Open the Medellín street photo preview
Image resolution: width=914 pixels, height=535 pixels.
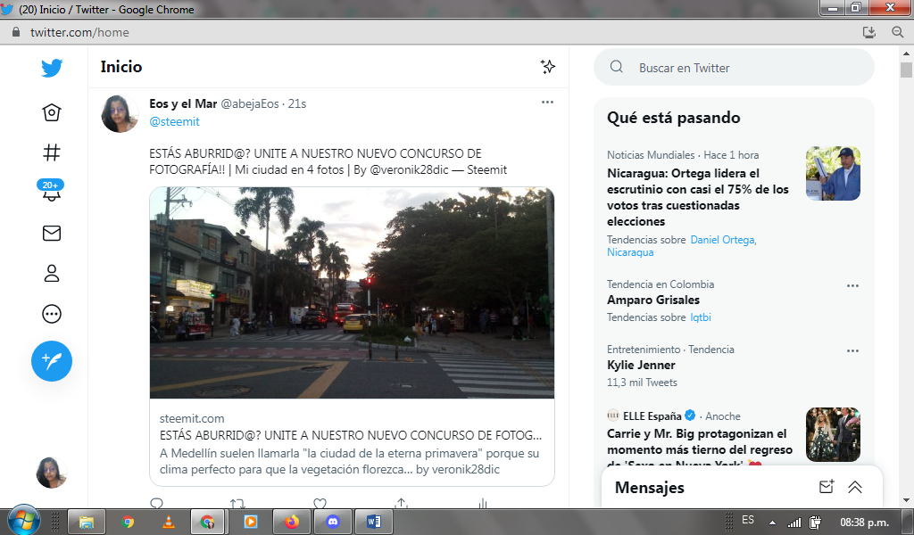tap(352, 292)
